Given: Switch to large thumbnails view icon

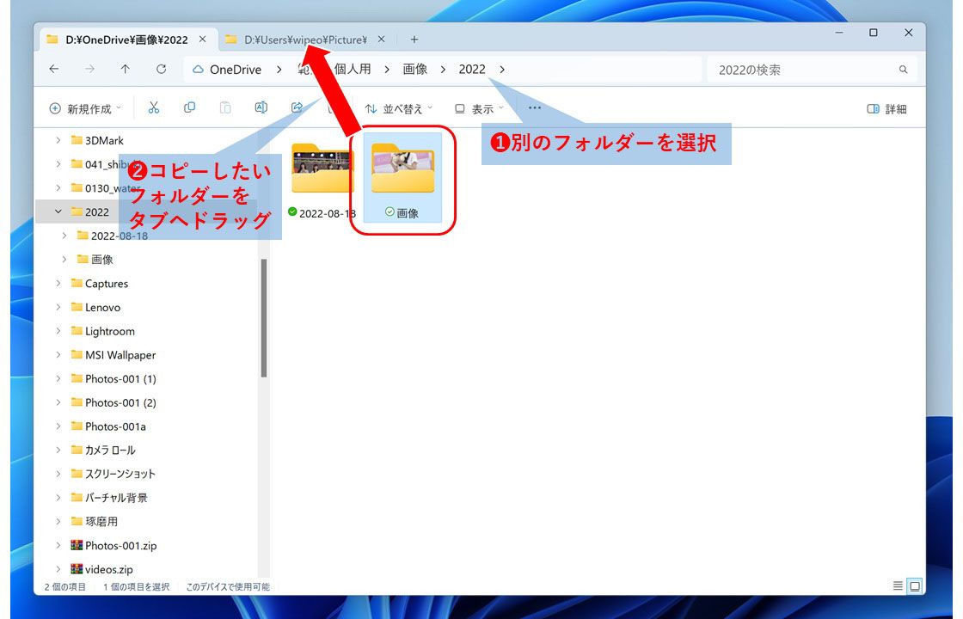Looking at the screenshot, I should coord(915,585).
